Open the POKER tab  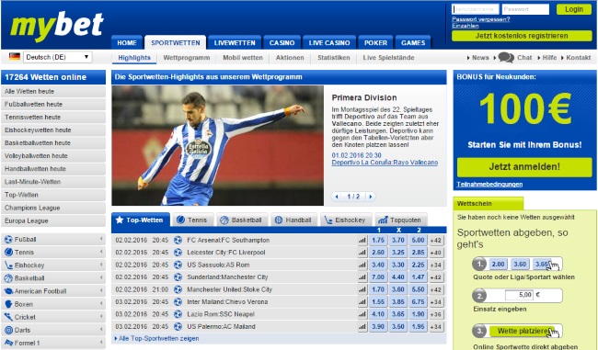[x=375, y=42]
